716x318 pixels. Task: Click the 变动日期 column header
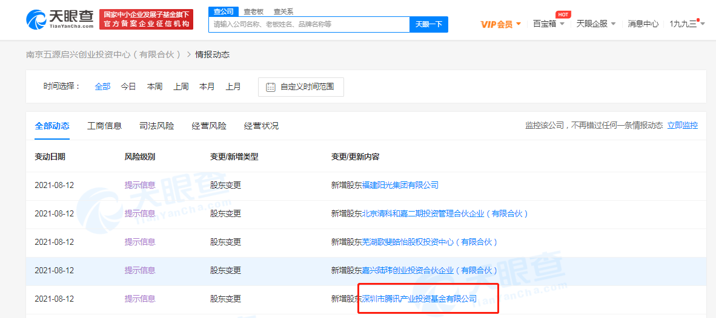click(50, 157)
